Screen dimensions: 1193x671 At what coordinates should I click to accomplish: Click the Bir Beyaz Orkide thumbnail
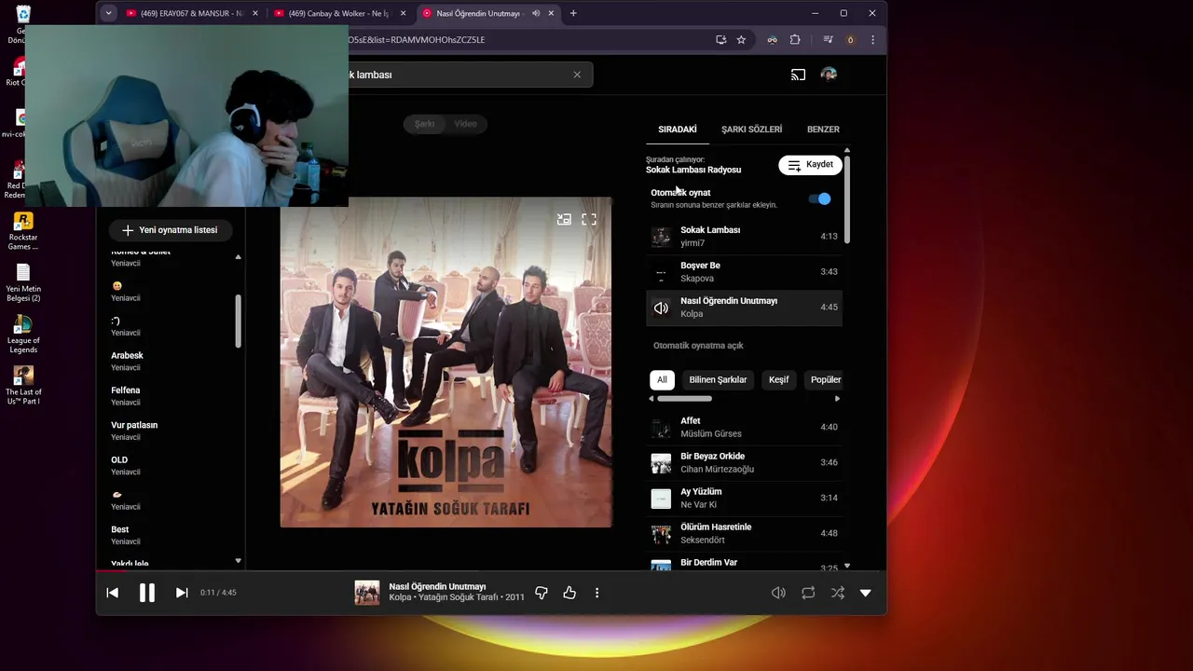(x=661, y=463)
